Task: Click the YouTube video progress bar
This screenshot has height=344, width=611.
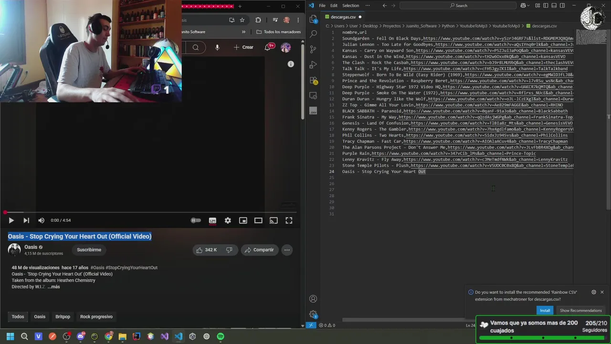Action: (151, 212)
